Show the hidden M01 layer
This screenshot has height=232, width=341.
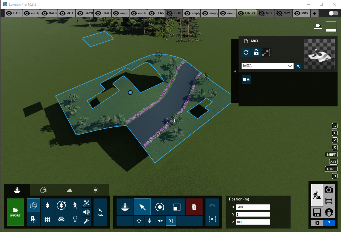point(262,13)
